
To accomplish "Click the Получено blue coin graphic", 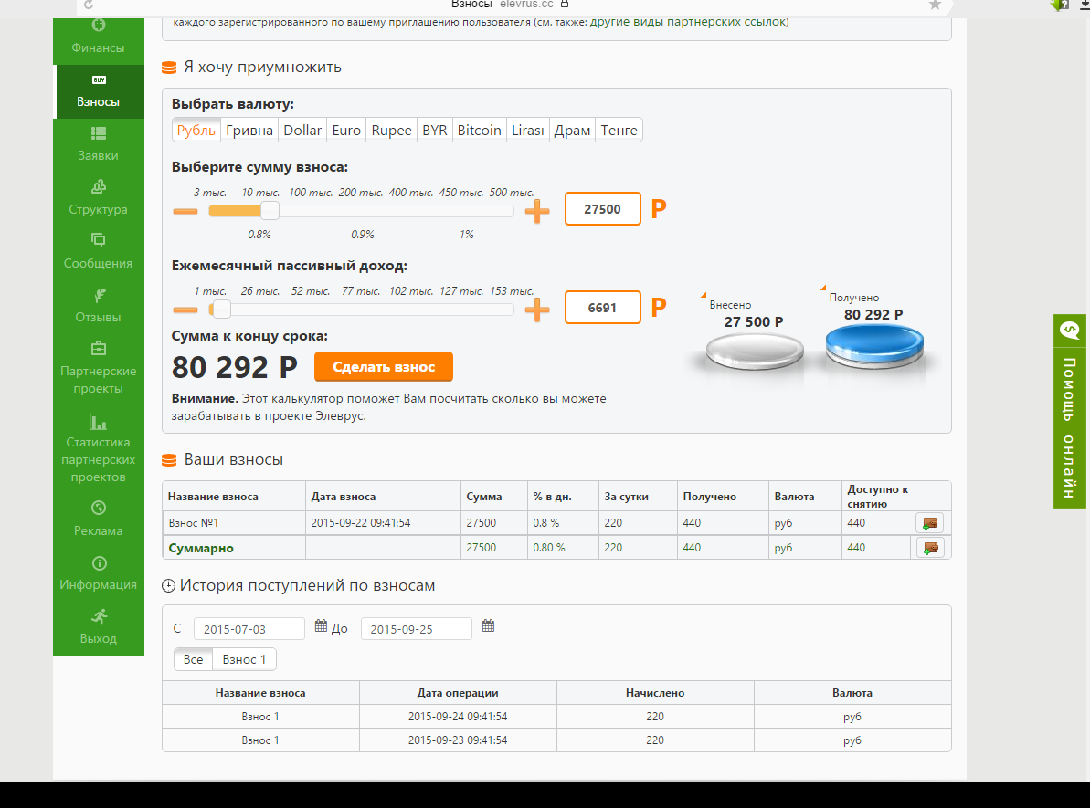I will click(x=874, y=345).
